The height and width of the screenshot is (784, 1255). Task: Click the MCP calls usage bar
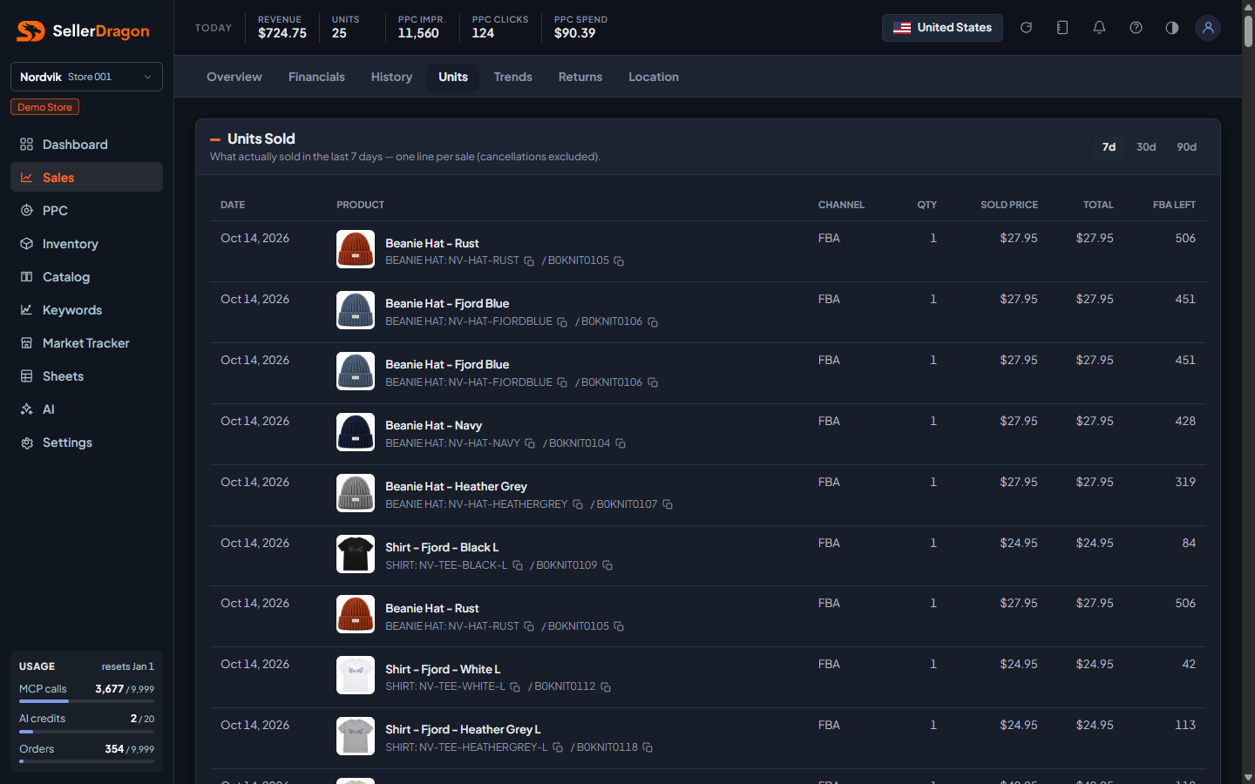[x=86, y=701]
